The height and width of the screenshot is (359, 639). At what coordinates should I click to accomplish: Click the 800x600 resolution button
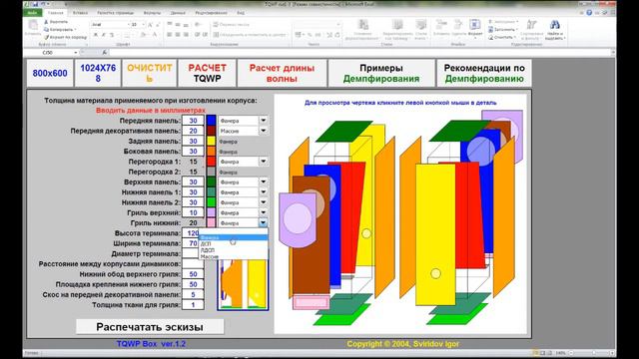(50, 73)
